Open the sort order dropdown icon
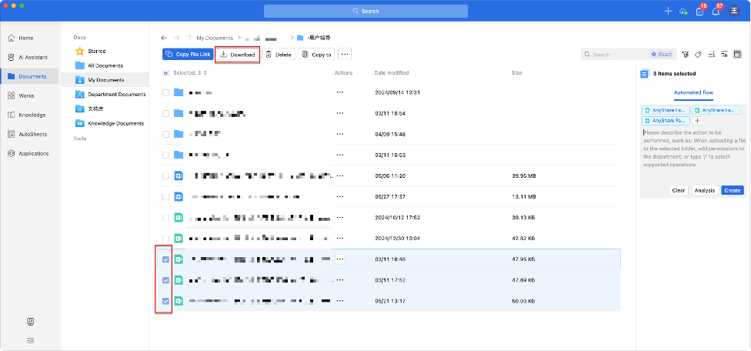Viewport: 751px width, 351px height. click(713, 55)
